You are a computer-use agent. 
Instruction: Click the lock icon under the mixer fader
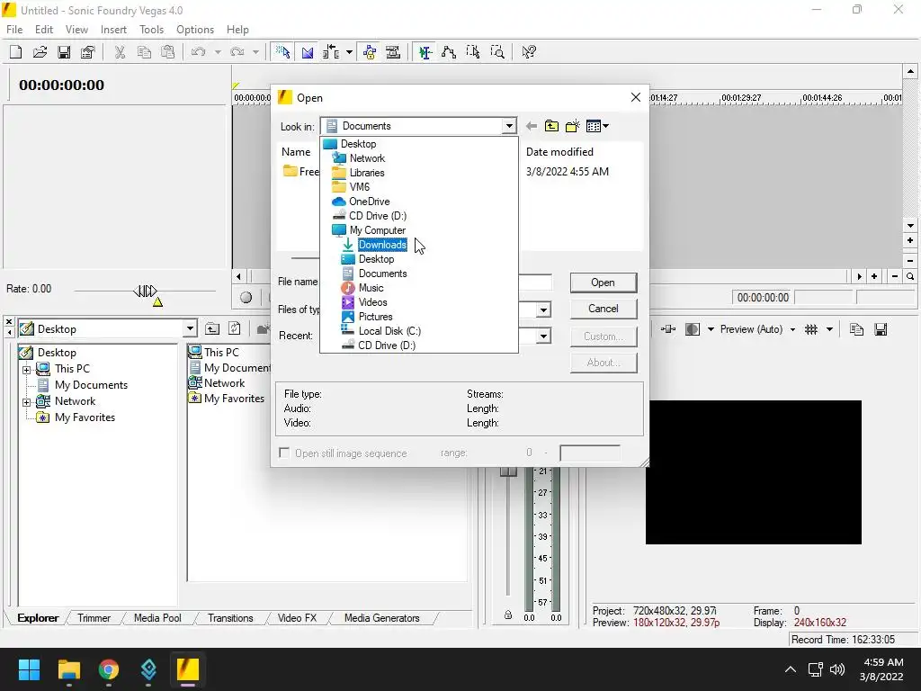point(508,615)
